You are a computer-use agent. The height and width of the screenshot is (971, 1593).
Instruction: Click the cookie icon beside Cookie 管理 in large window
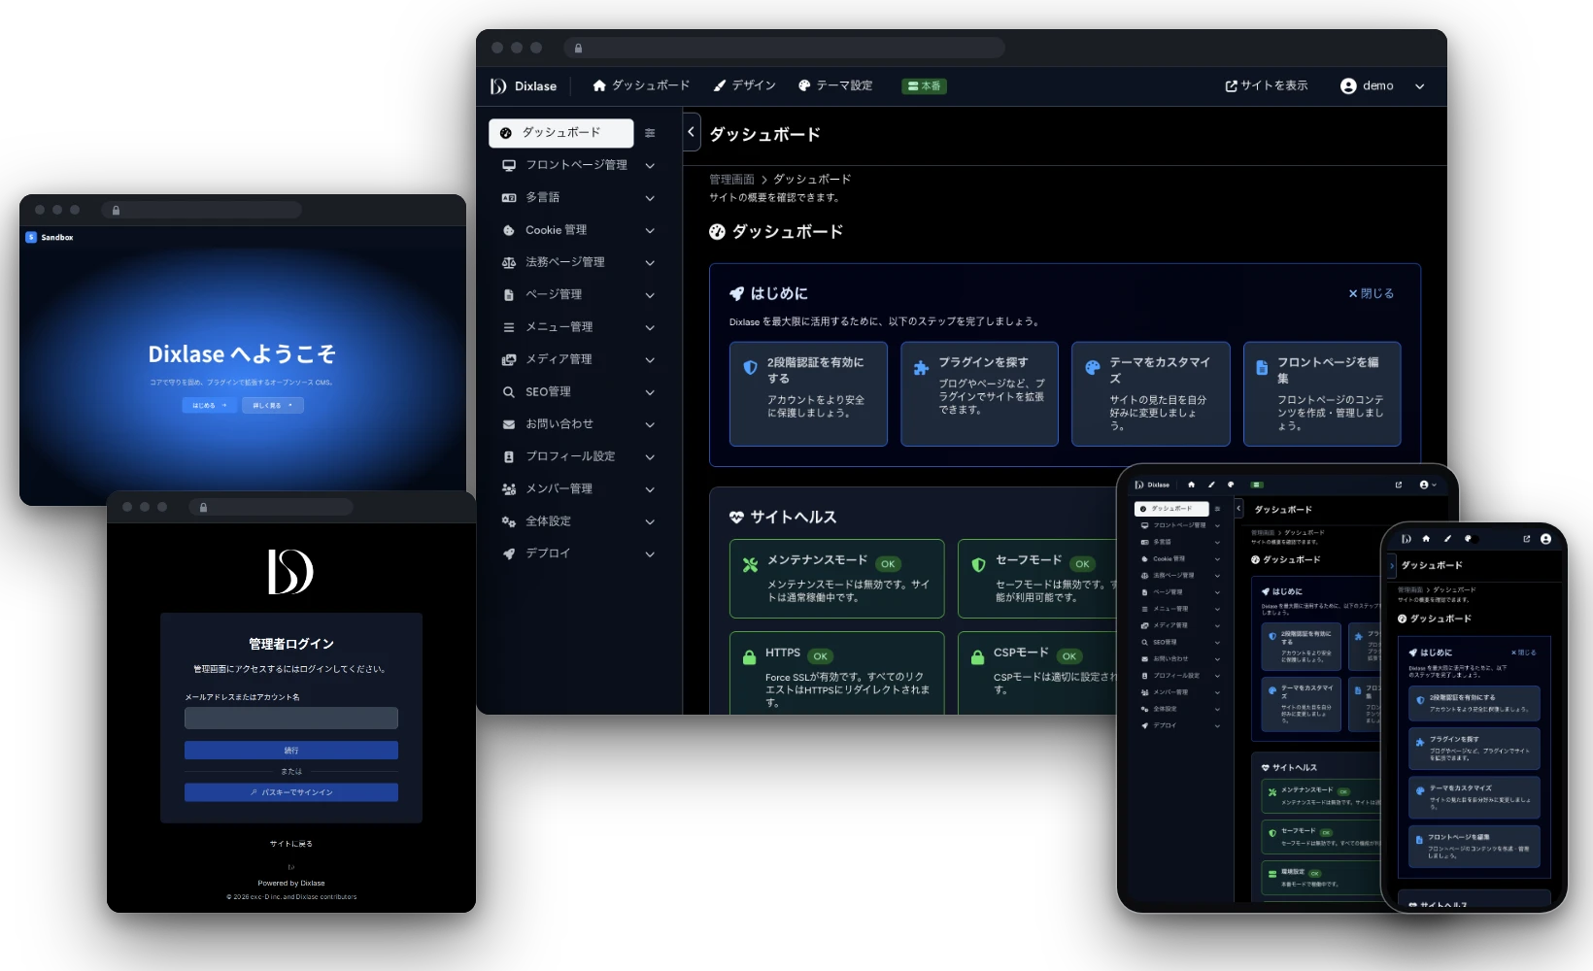pos(509,230)
